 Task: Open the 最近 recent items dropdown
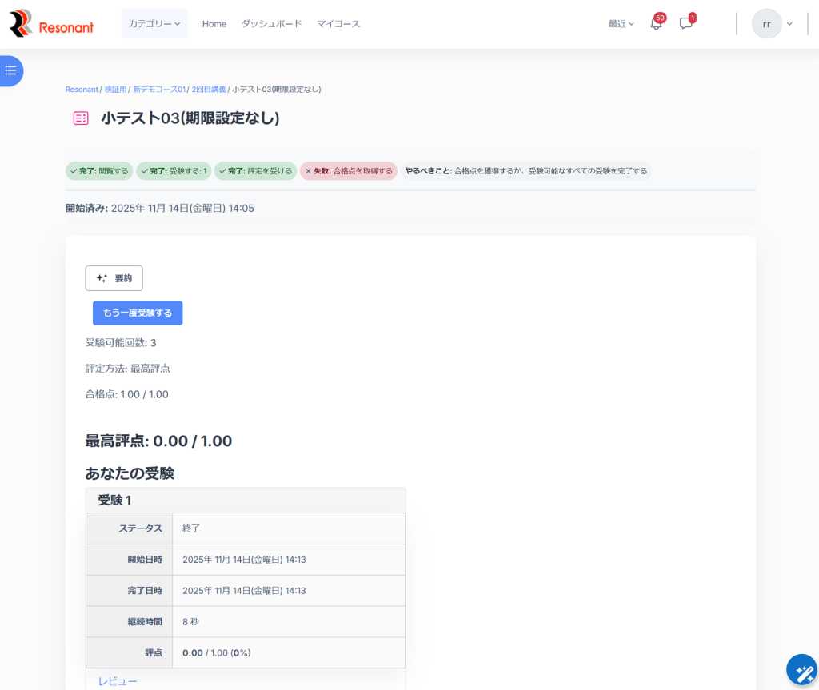(x=621, y=24)
